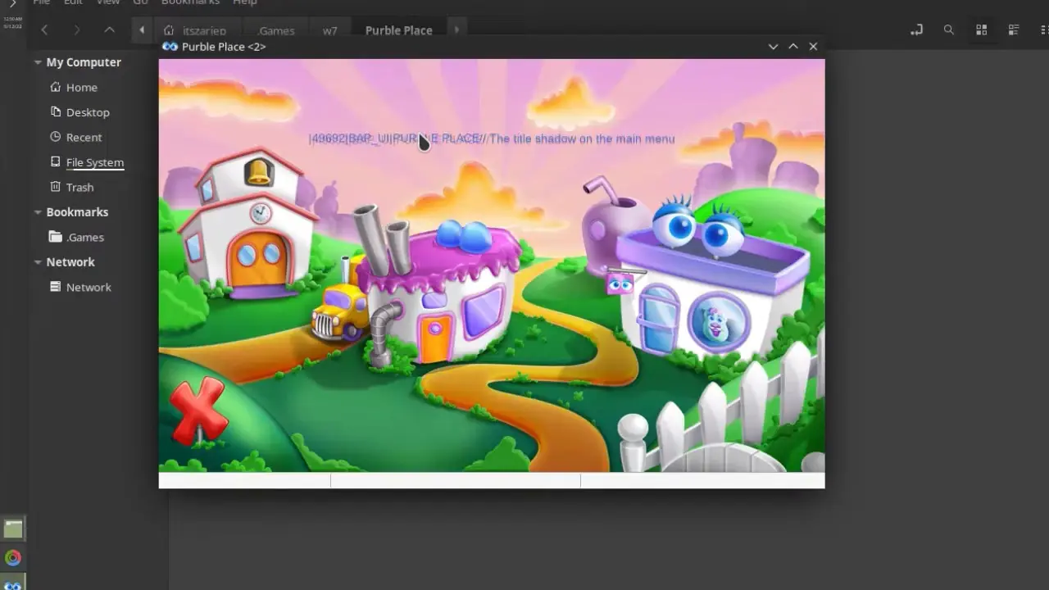
Task: Open Trash in the sidebar
Action: tap(79, 188)
